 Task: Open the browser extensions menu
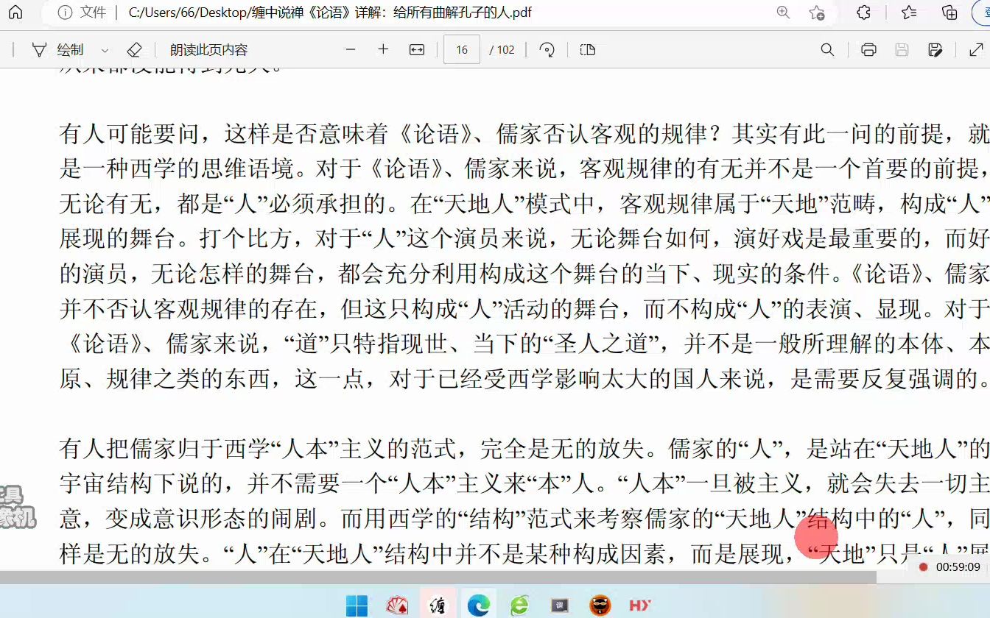click(864, 13)
